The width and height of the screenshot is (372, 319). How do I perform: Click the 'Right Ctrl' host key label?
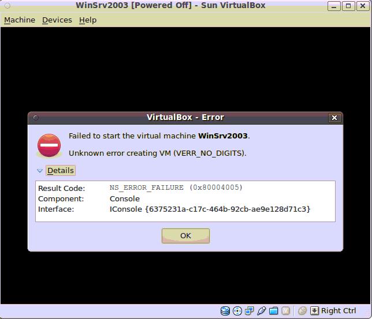pos(338,311)
